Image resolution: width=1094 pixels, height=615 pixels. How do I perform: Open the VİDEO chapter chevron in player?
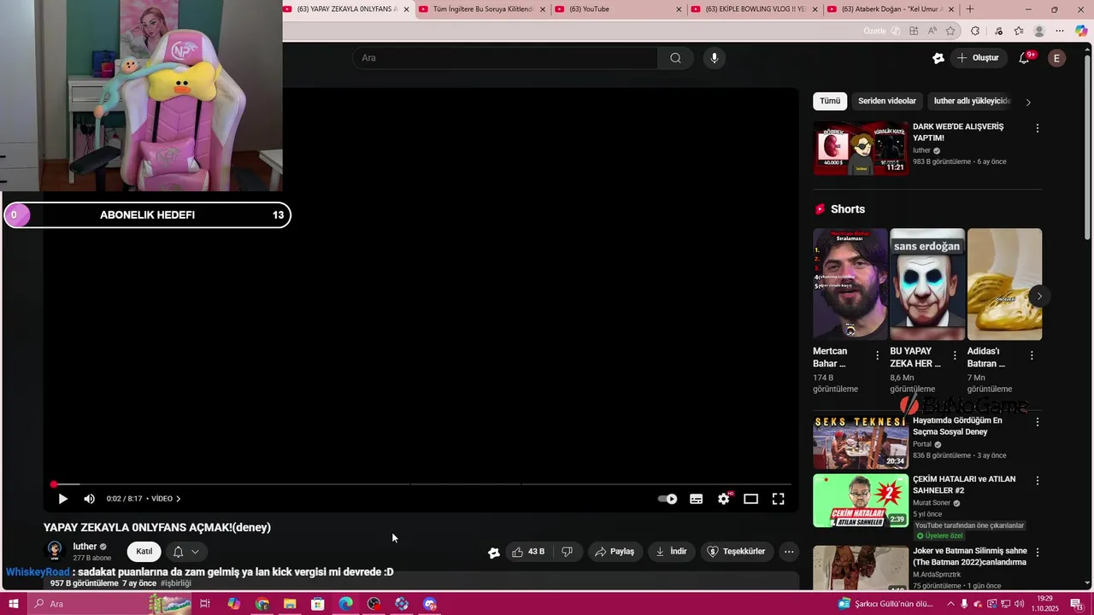(178, 499)
